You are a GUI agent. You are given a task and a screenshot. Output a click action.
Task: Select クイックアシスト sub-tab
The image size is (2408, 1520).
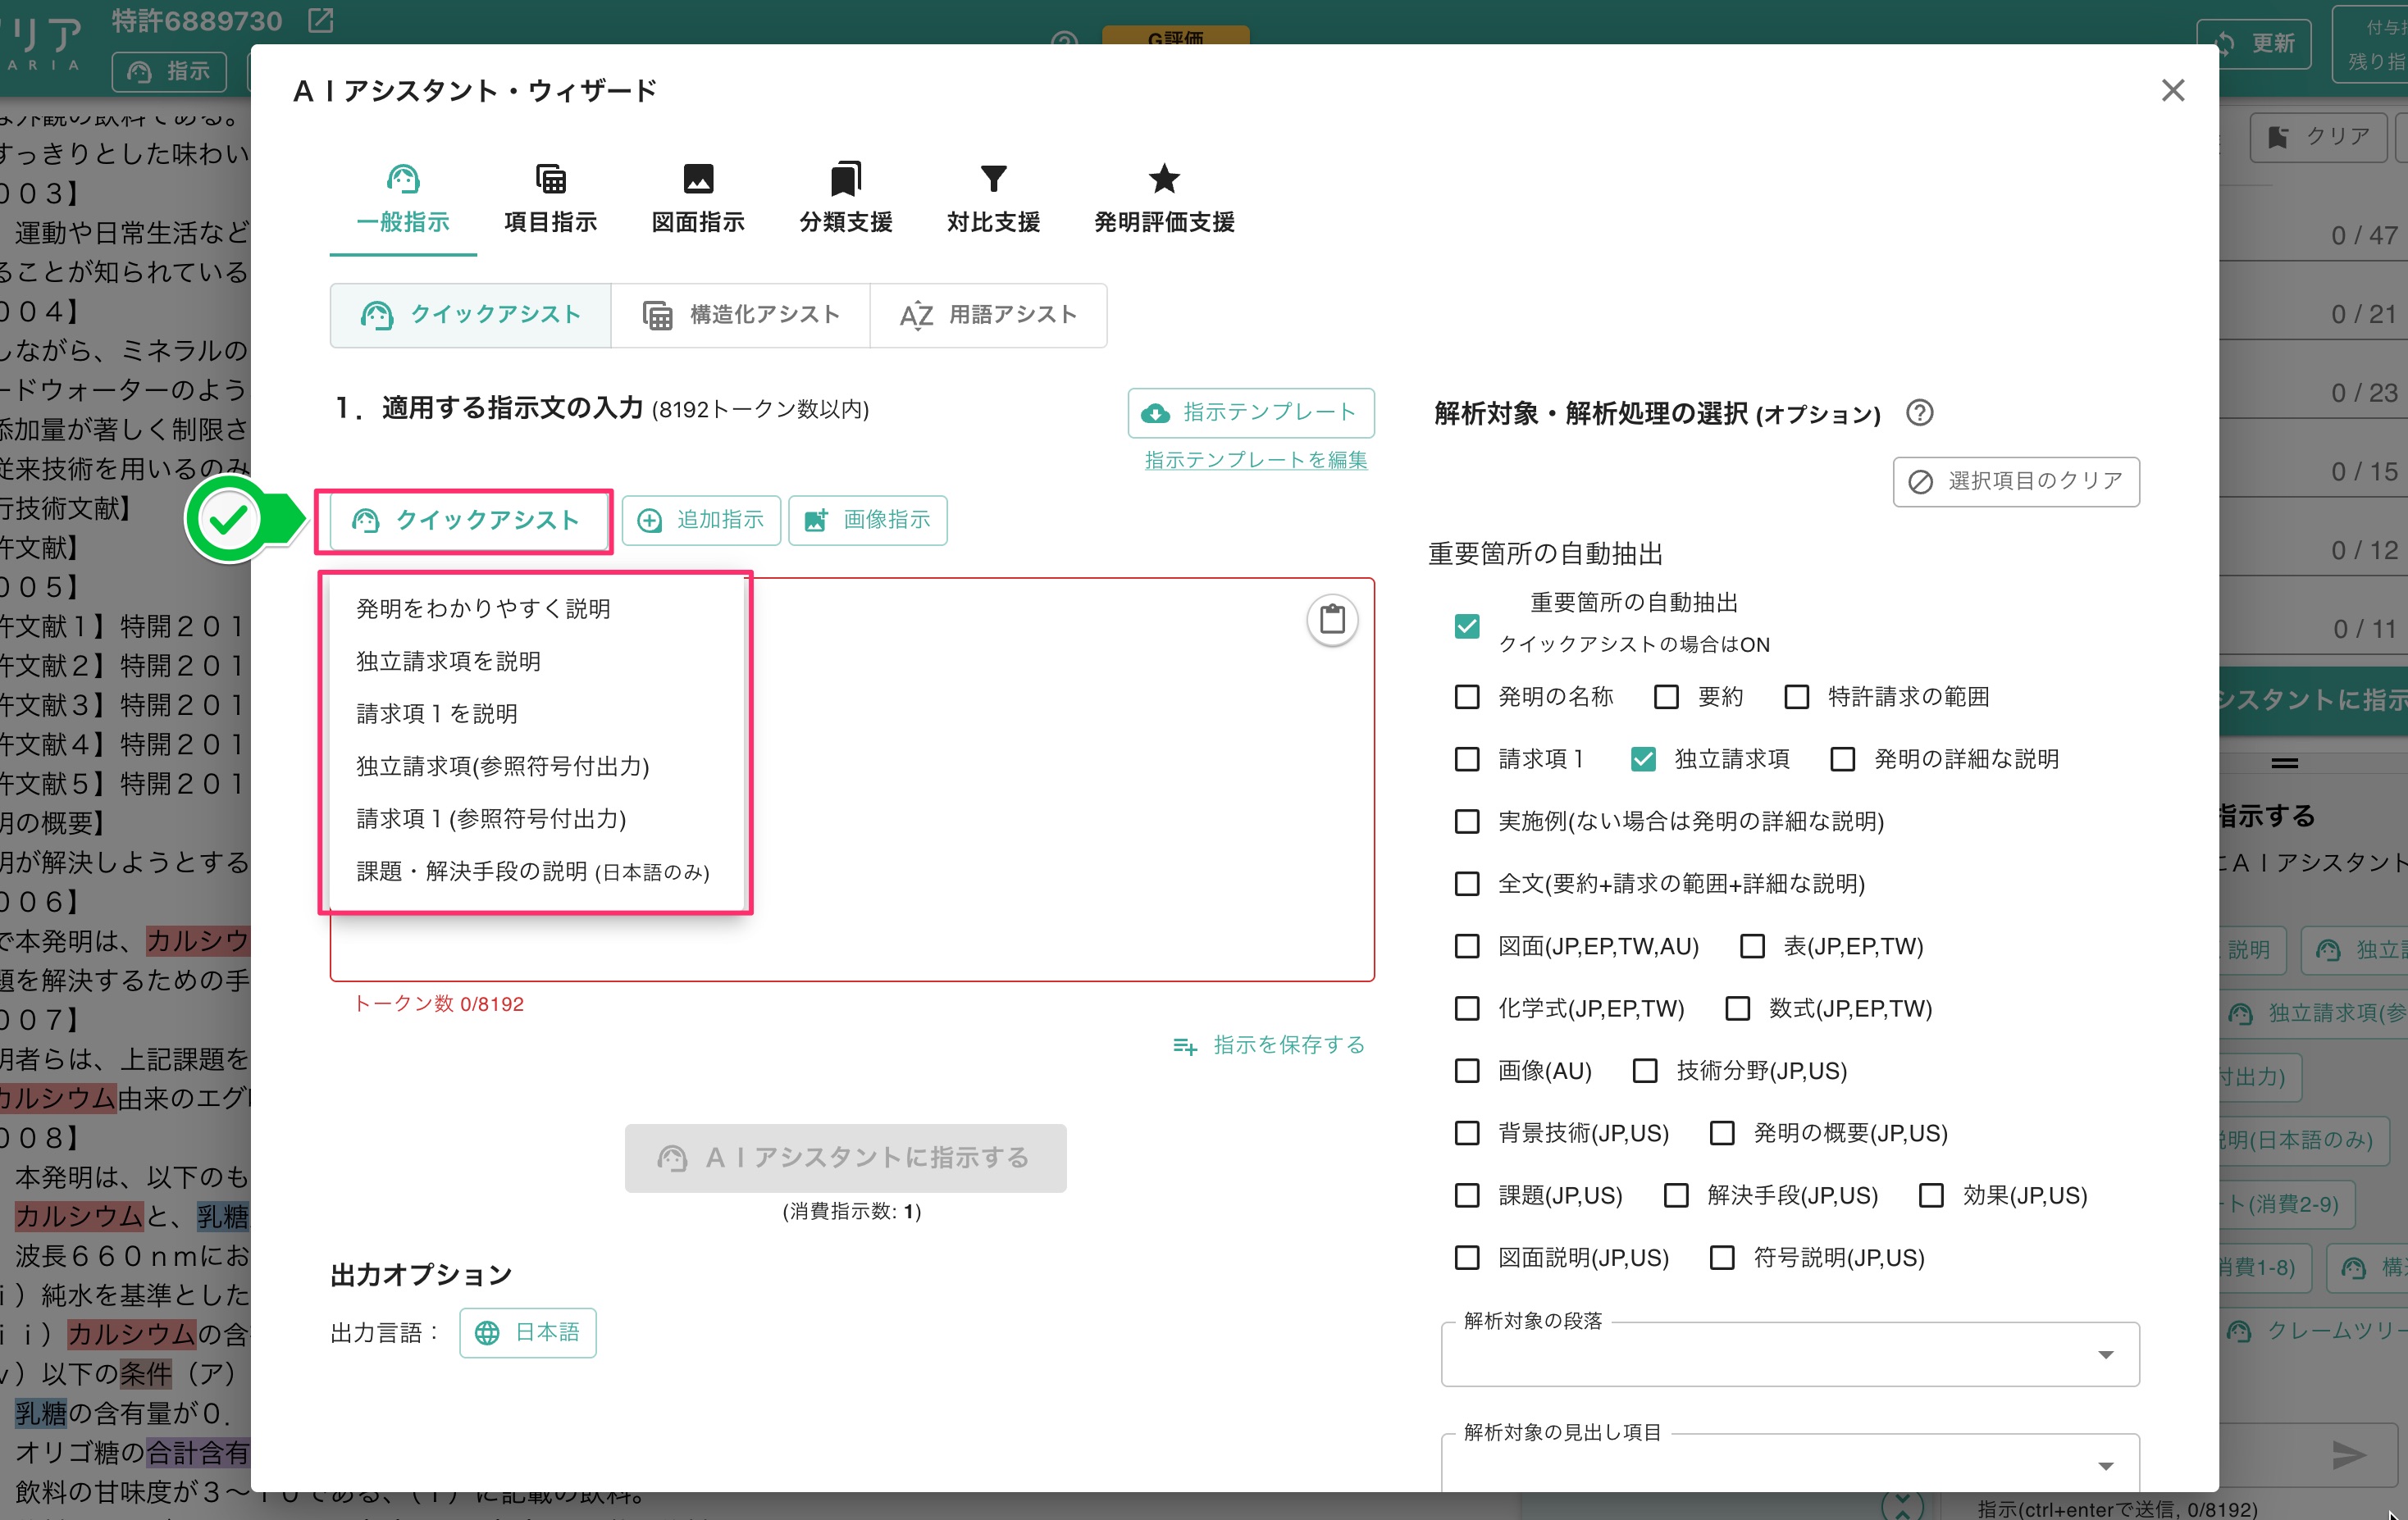pos(470,315)
